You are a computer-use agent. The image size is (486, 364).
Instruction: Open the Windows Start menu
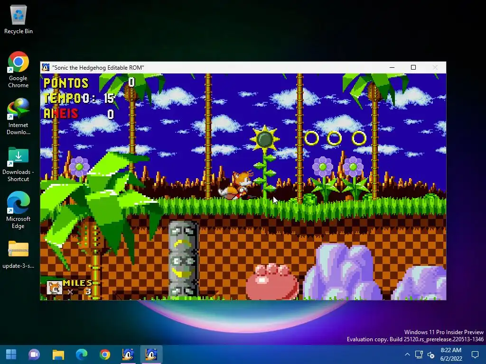tap(11, 355)
